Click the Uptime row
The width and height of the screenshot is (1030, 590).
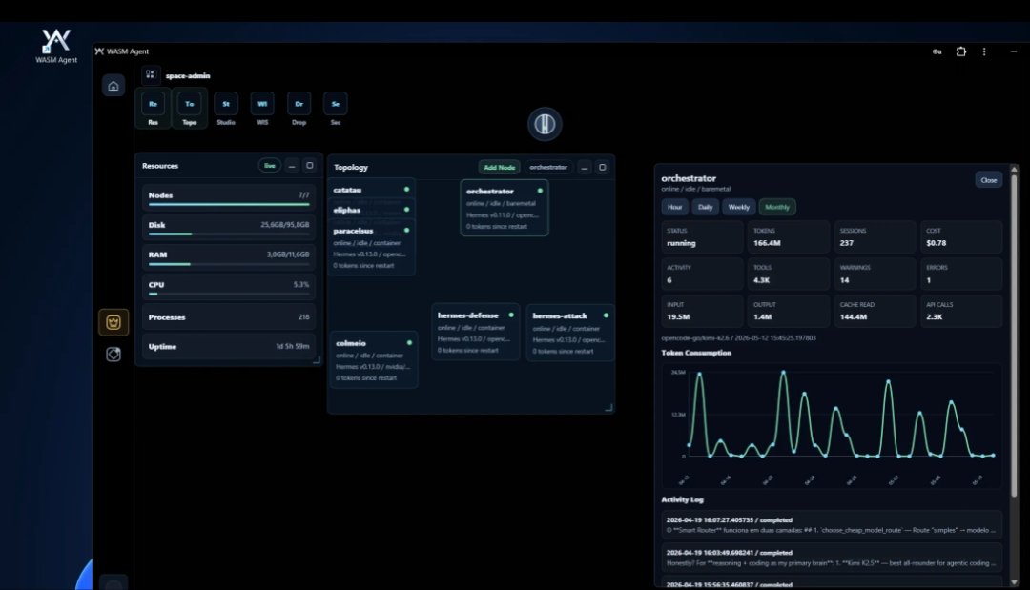click(x=229, y=347)
